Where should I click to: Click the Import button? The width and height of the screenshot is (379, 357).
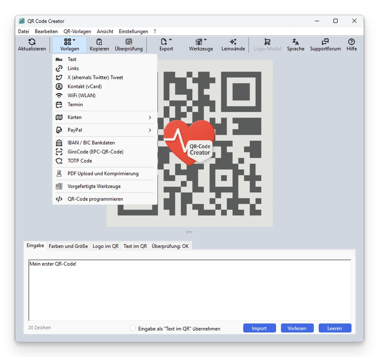(259, 328)
